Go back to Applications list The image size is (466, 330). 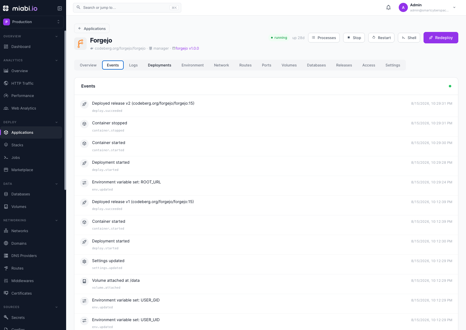click(x=92, y=29)
